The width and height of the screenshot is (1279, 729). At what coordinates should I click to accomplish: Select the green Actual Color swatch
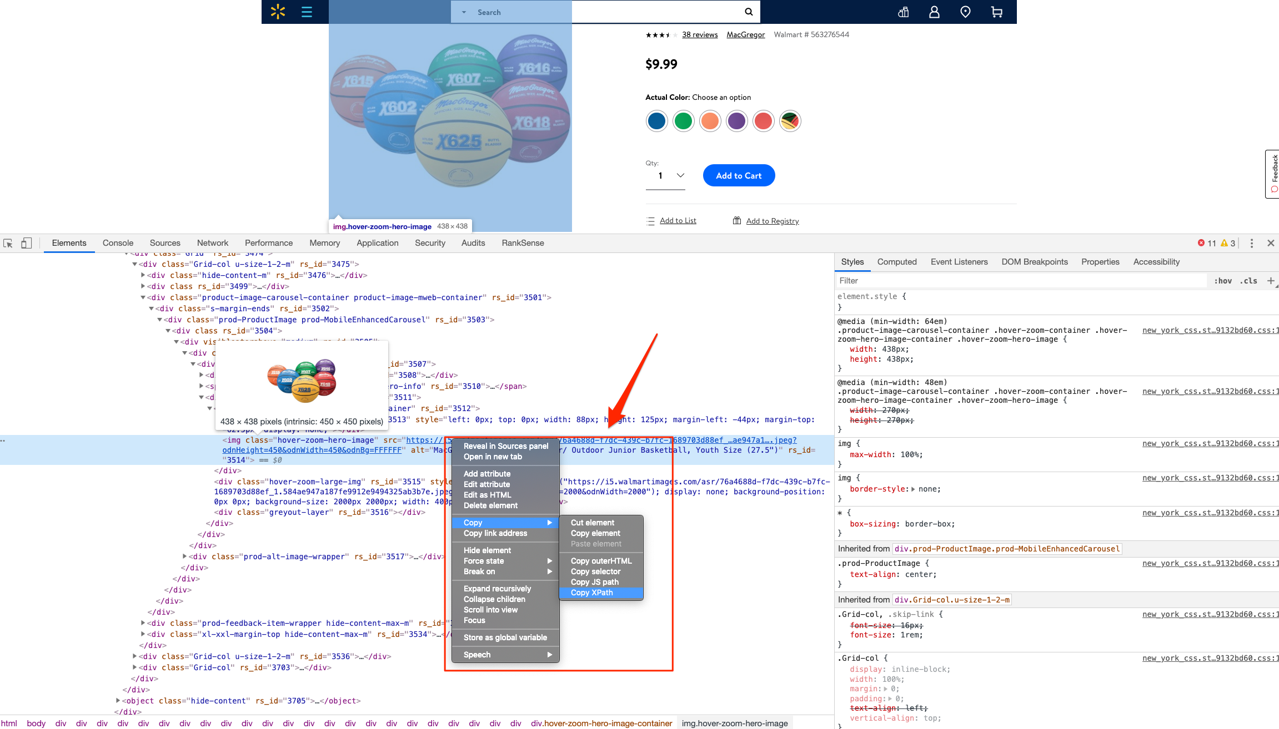(x=683, y=121)
